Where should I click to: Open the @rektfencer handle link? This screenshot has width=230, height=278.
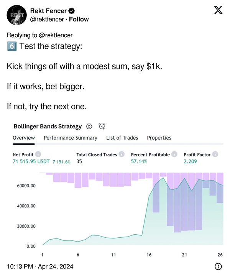[47, 19]
